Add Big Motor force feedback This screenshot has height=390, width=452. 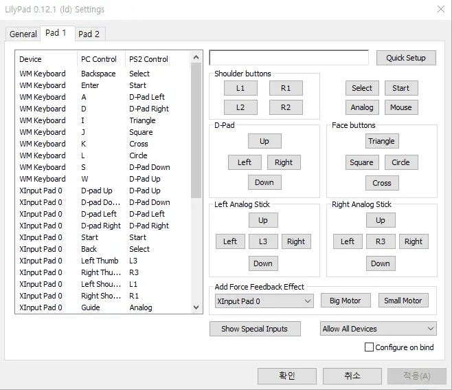tap(346, 301)
